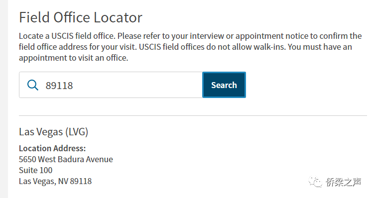Click the Location Address label
The image size is (373, 198).
coord(52,148)
